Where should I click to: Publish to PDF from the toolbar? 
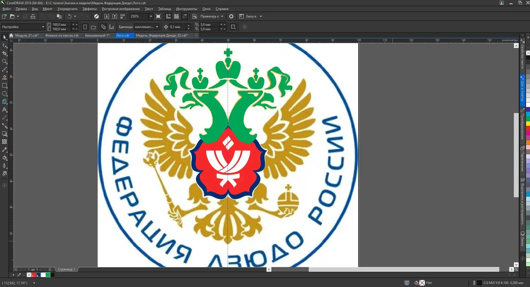(x=123, y=16)
